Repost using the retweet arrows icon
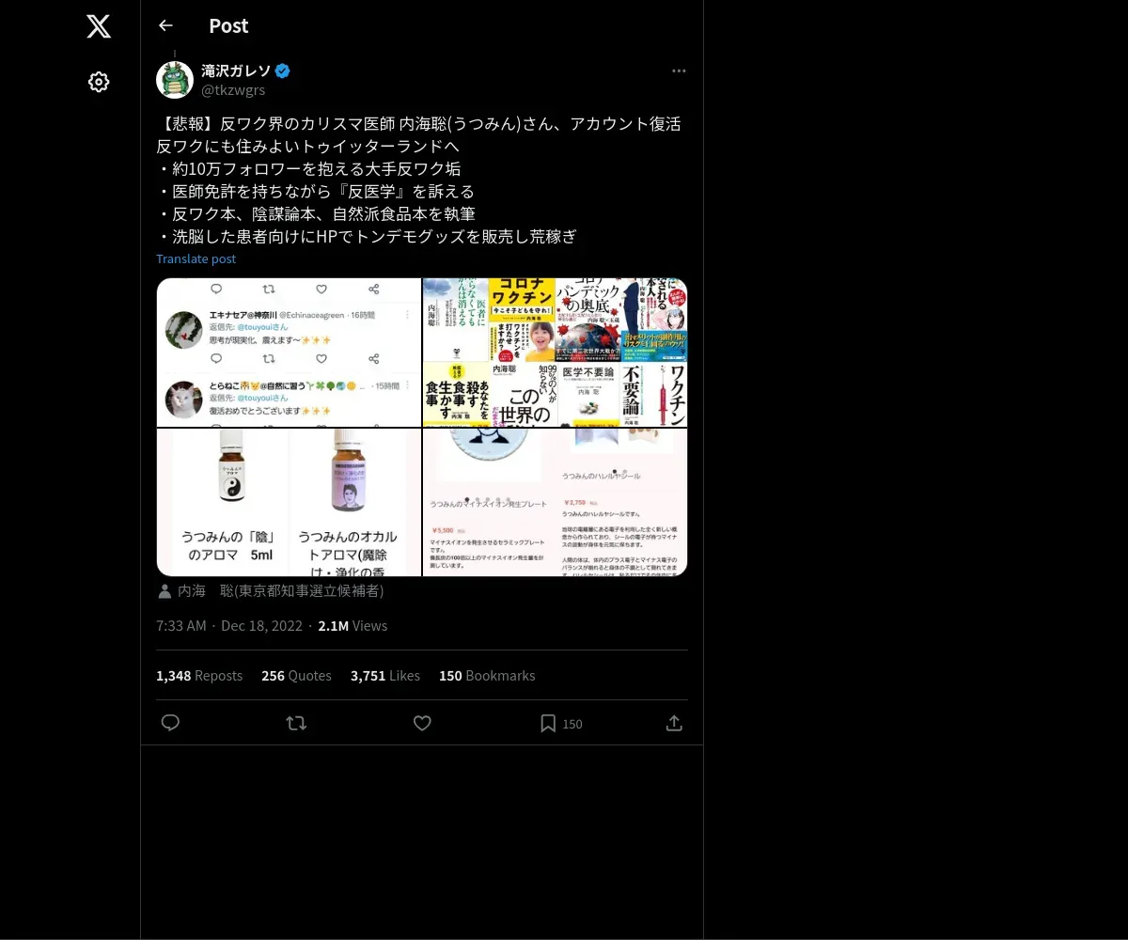This screenshot has width=1128, height=940. 296,723
